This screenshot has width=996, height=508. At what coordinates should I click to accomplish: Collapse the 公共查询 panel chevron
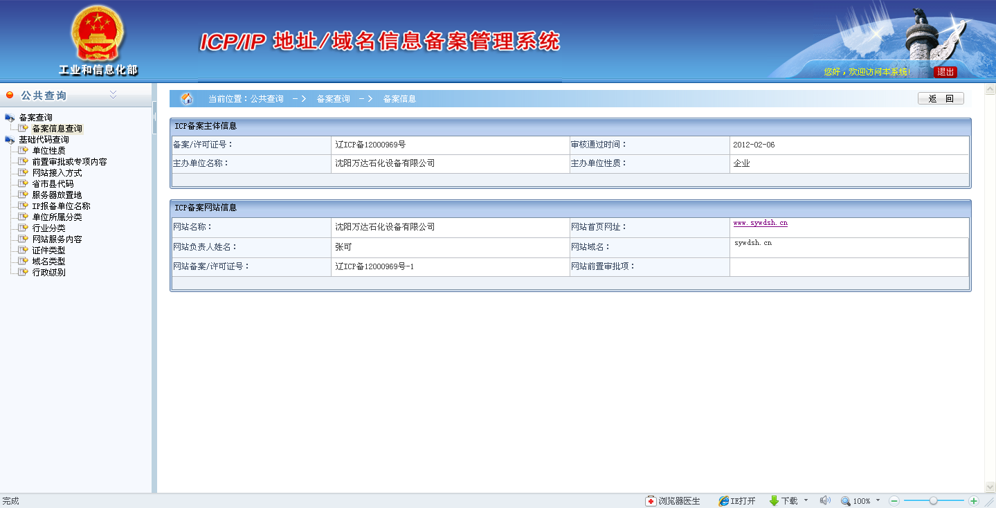tap(113, 95)
